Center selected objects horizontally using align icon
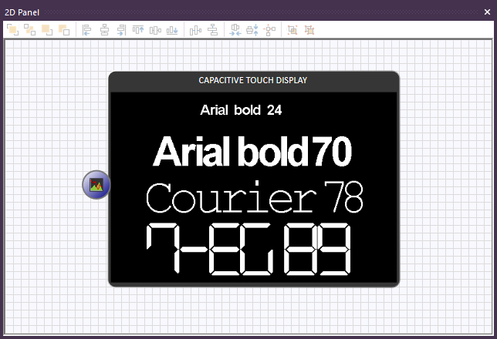 pos(104,30)
